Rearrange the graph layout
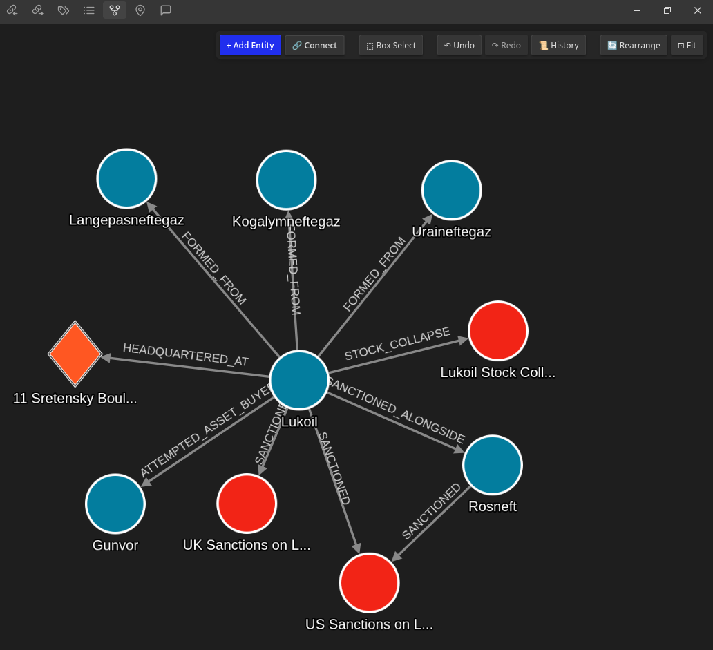713x650 pixels. coord(634,45)
